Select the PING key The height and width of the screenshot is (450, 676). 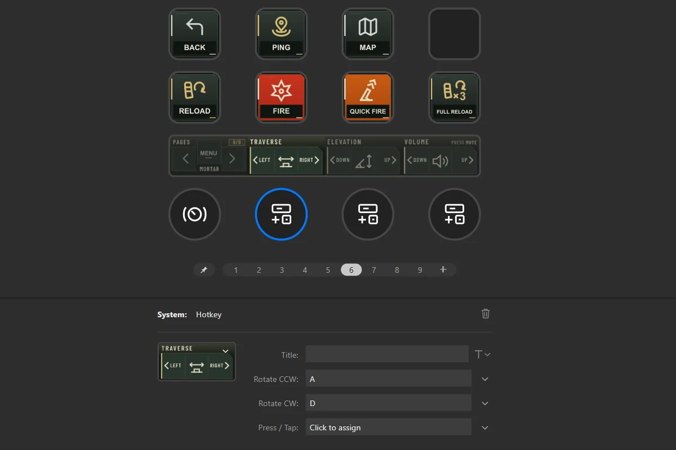(281, 34)
